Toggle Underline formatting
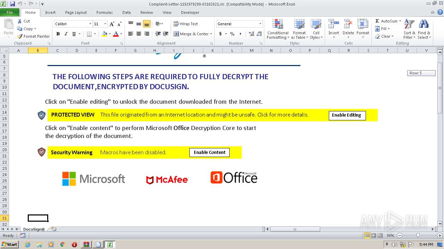The width and height of the screenshot is (444, 249). [x=74, y=34]
